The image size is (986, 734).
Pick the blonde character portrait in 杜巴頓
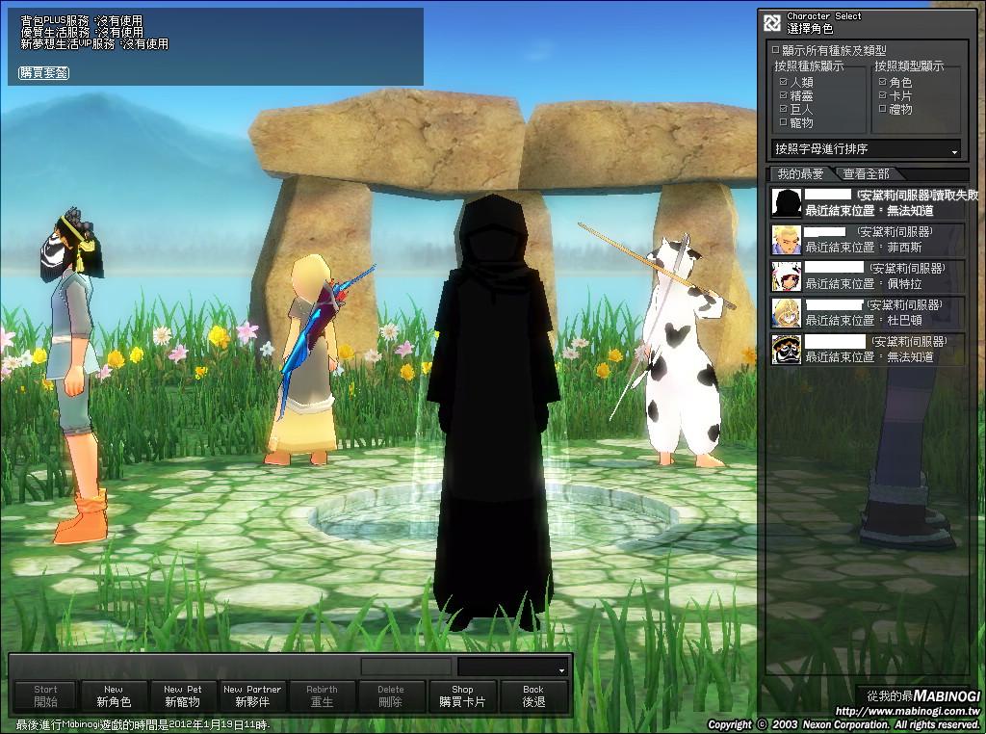[787, 312]
